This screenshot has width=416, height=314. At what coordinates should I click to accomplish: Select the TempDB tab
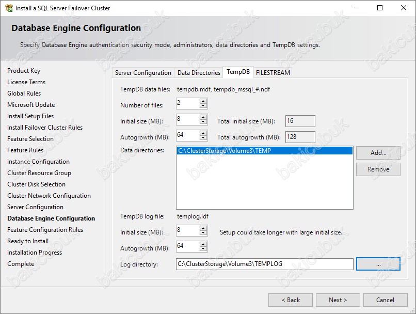pyautogui.click(x=238, y=72)
